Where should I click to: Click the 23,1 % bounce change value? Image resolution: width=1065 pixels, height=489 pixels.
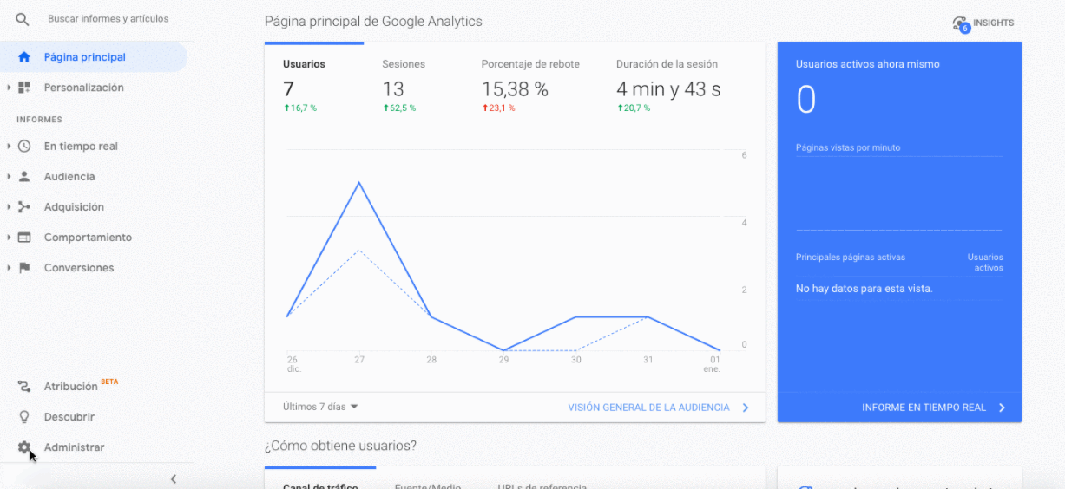click(x=499, y=108)
